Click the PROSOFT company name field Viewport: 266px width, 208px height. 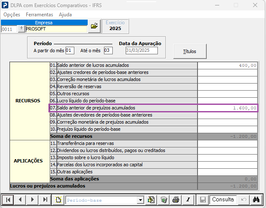[x=56, y=29]
